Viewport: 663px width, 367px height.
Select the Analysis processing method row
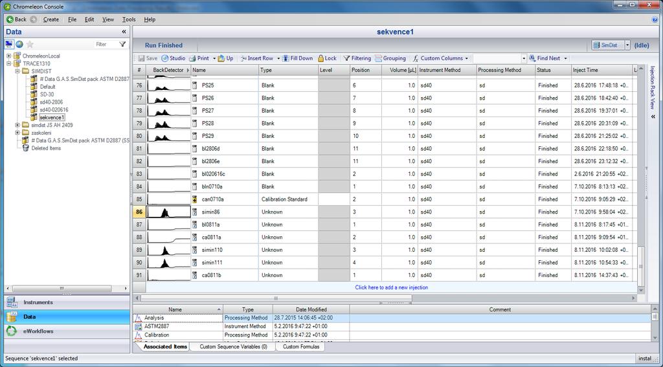[x=392, y=318]
